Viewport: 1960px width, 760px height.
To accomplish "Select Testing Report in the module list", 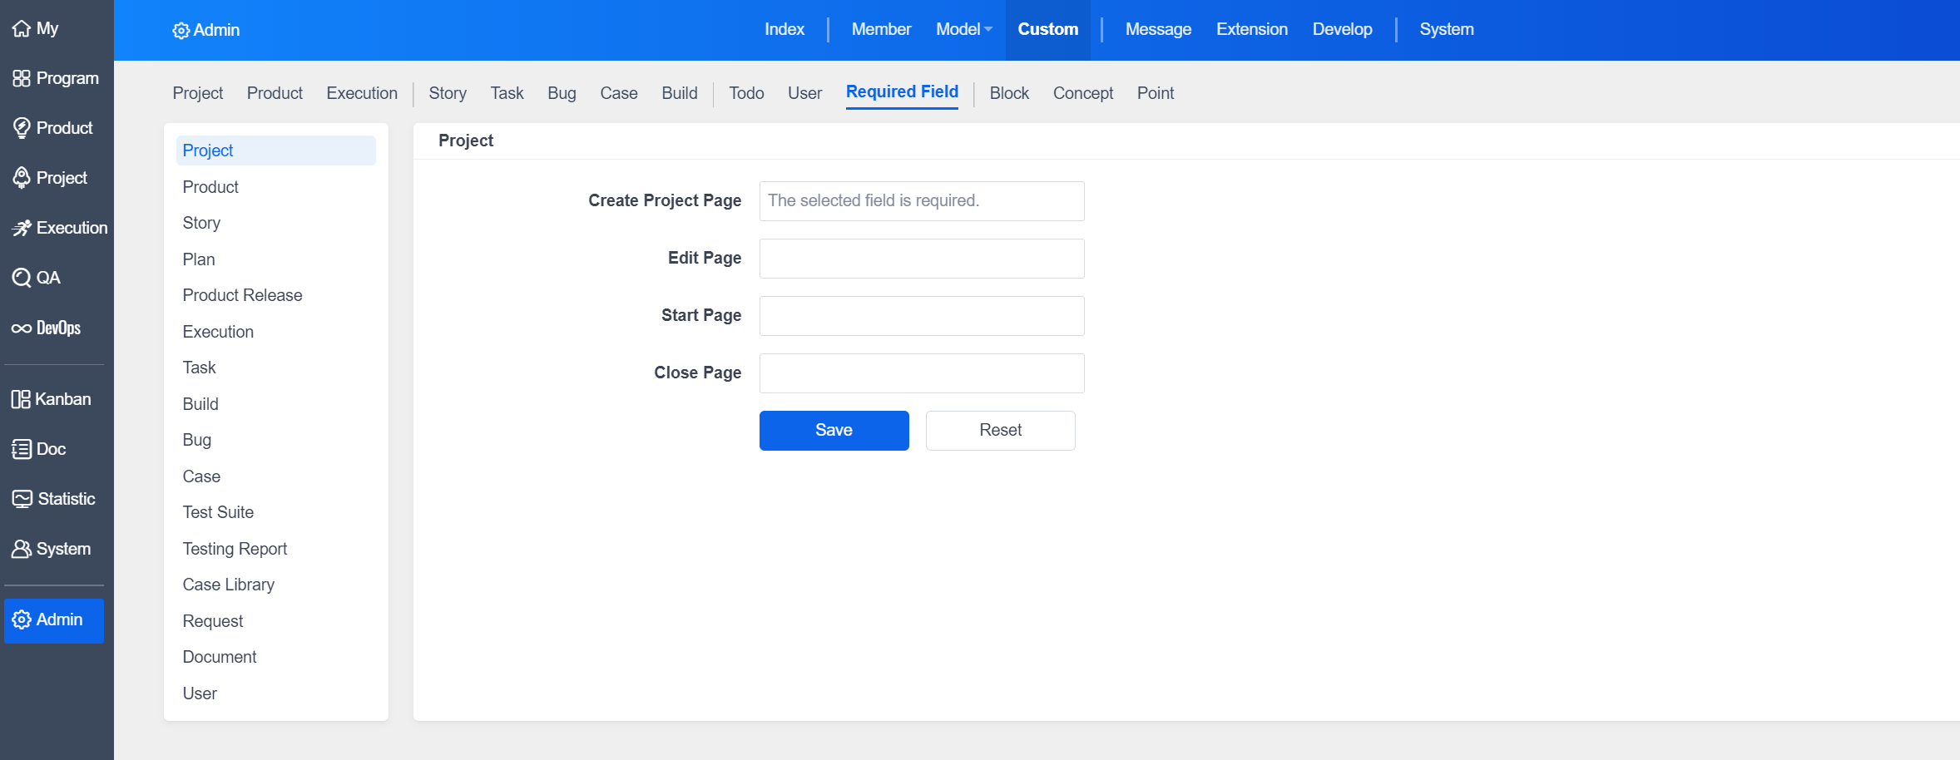I will pyautogui.click(x=235, y=549).
